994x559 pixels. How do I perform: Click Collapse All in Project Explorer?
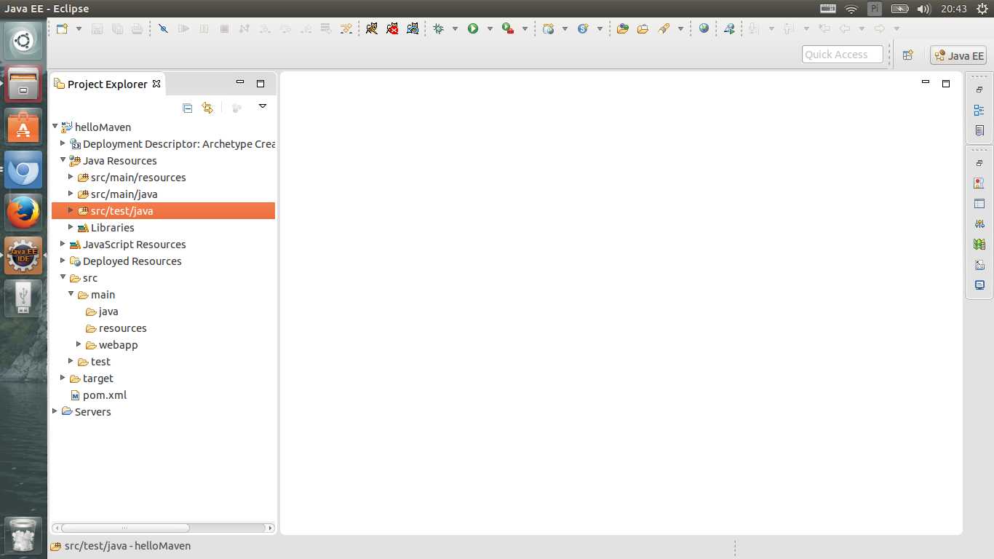tap(187, 108)
